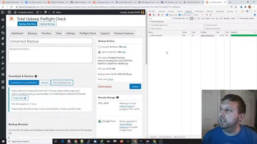
Task: Open Firefox from the taskbar
Action: coord(121,141)
